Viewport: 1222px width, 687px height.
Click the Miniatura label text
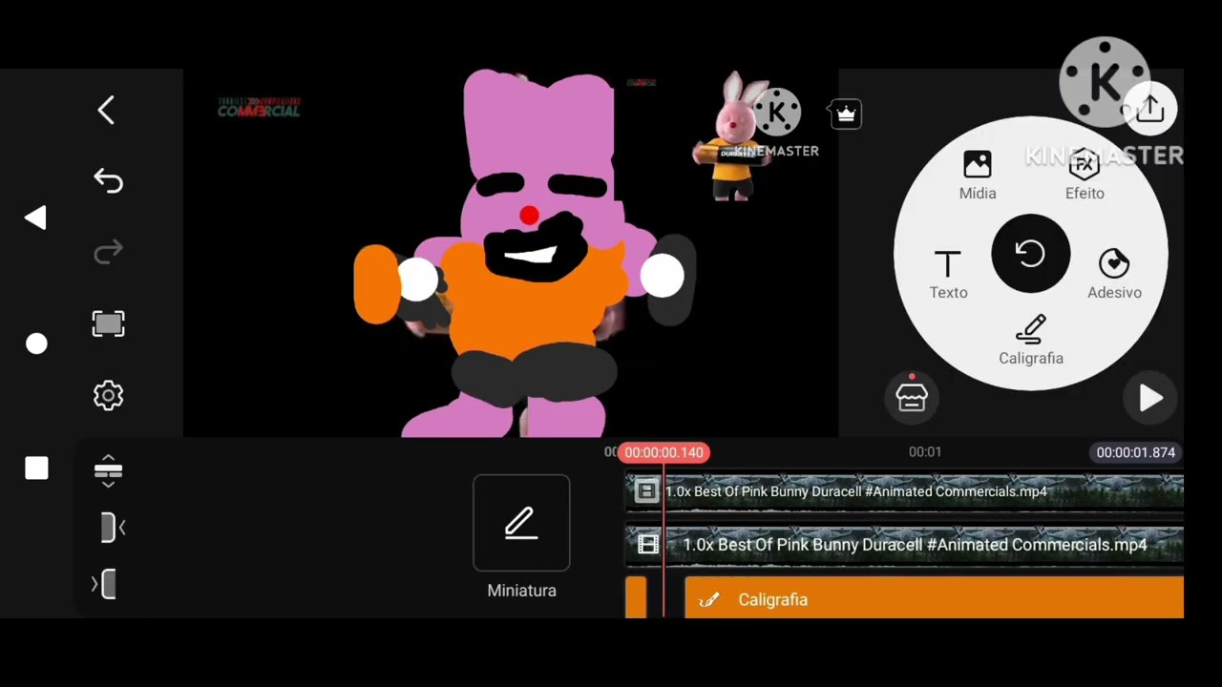pyautogui.click(x=521, y=591)
